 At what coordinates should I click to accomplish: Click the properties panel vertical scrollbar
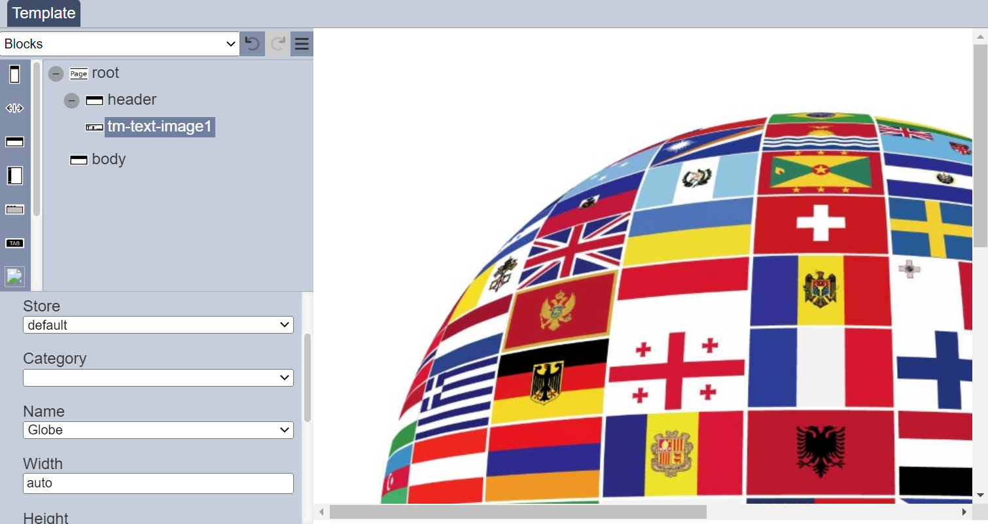click(x=307, y=377)
